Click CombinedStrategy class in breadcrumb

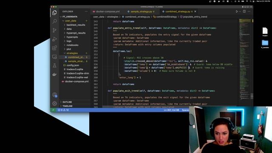point(166,17)
